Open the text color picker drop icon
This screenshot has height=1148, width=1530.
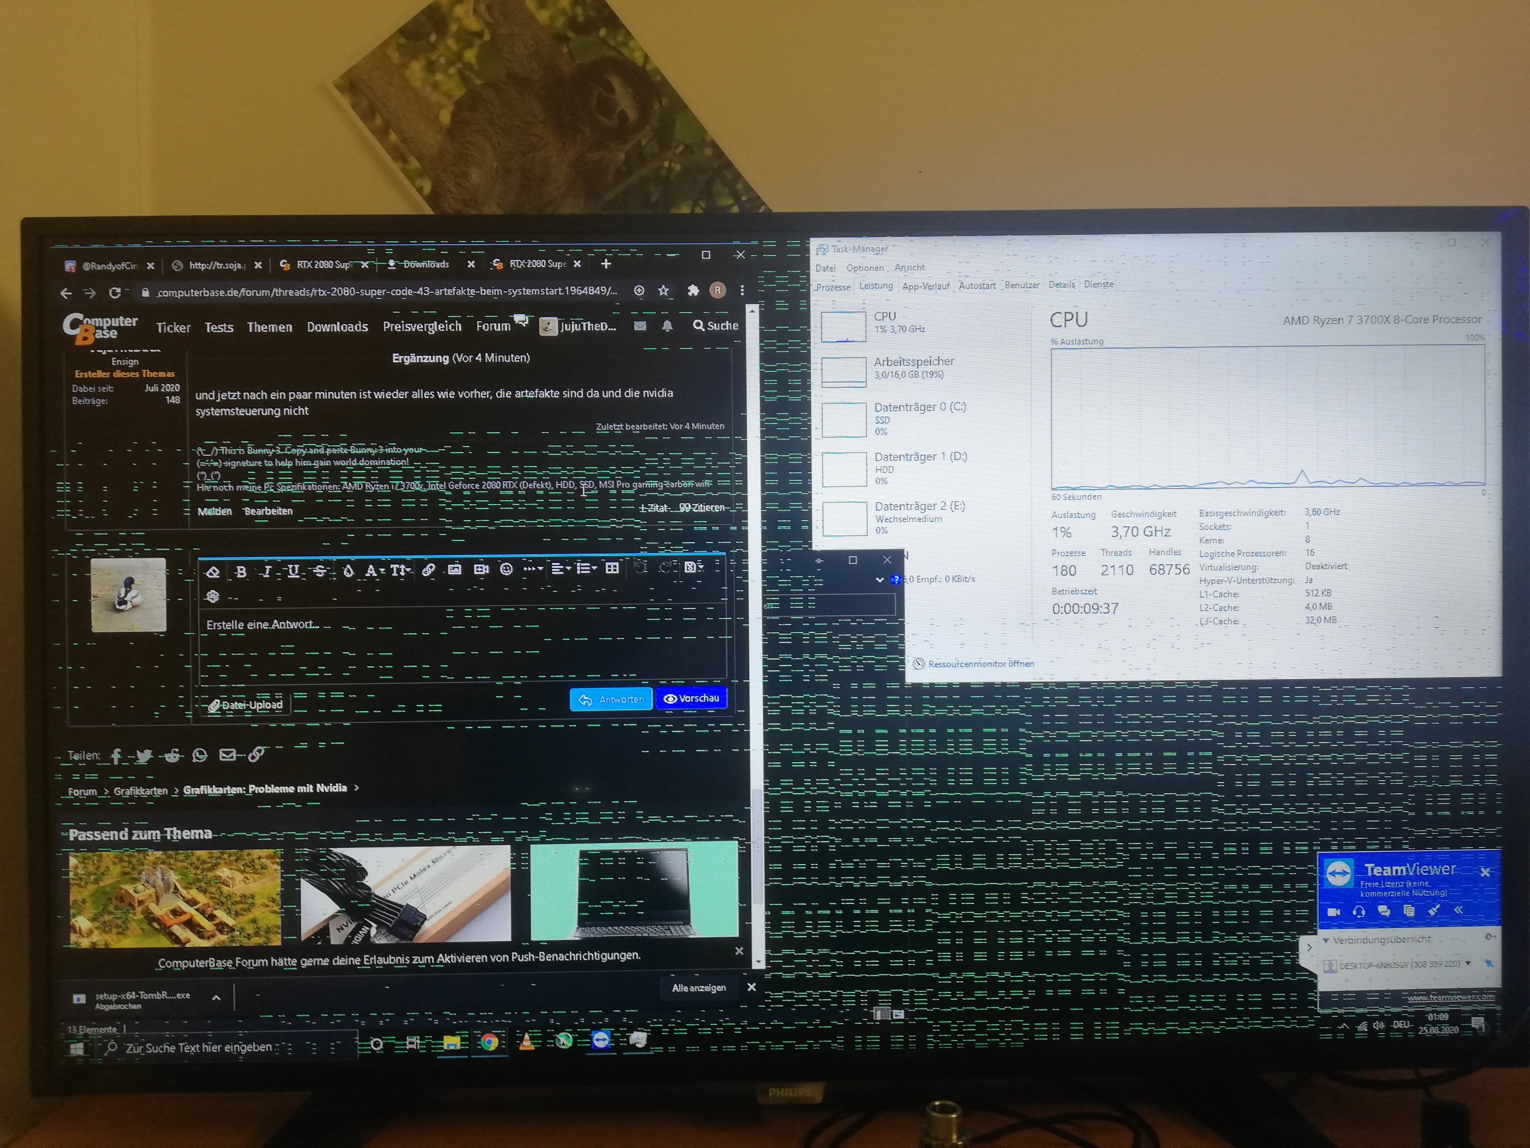349,571
